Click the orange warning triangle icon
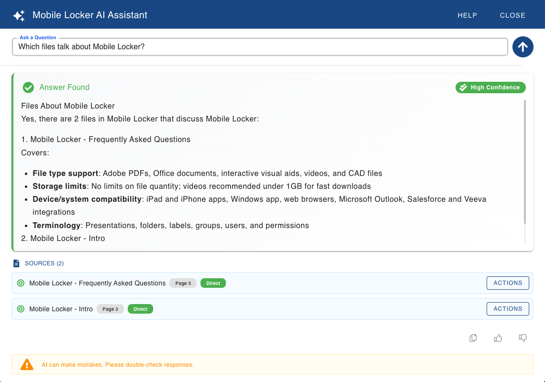This screenshot has height=382, width=545. point(27,364)
